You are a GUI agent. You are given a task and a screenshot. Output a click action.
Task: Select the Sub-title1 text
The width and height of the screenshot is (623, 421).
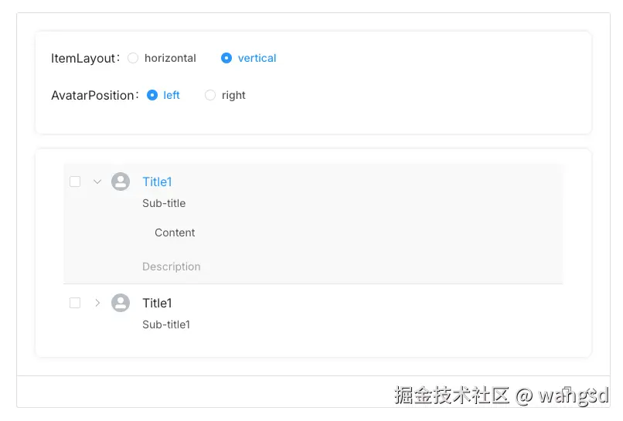click(166, 324)
